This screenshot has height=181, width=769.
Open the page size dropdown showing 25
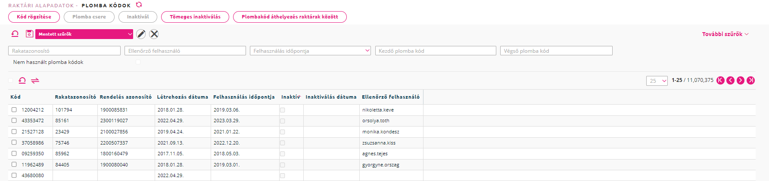pyautogui.click(x=657, y=81)
